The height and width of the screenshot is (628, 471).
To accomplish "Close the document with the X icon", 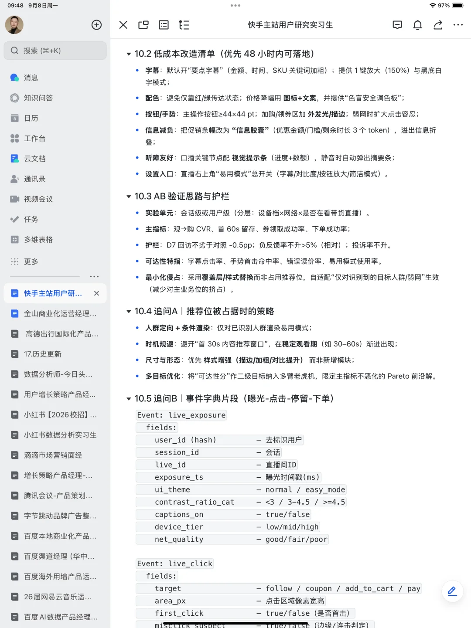I will click(123, 25).
